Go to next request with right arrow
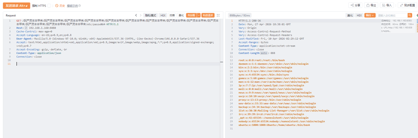The height and width of the screenshot is (138, 418). [141, 15]
